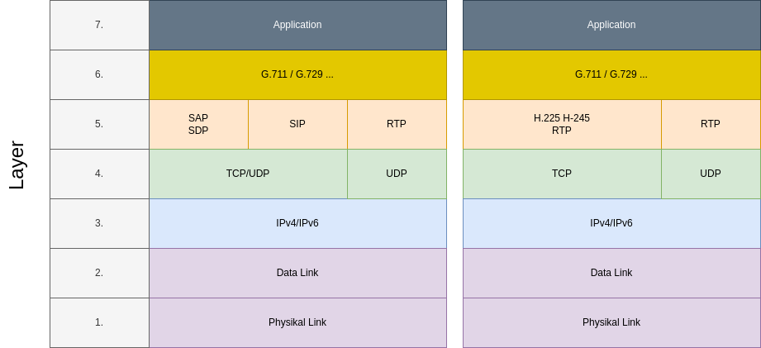Select the UDP block beside plain TCP
761x348 pixels.
pos(711,174)
